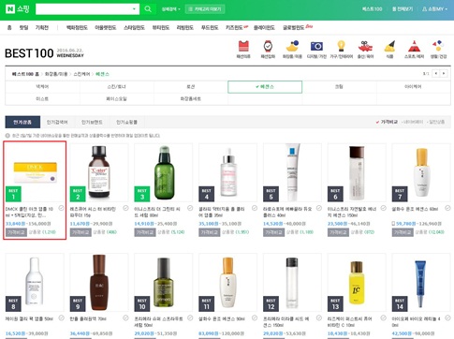Click the next page arrow in the breadcrumb bar
The height and width of the screenshot is (339, 454).
pos(444,73)
